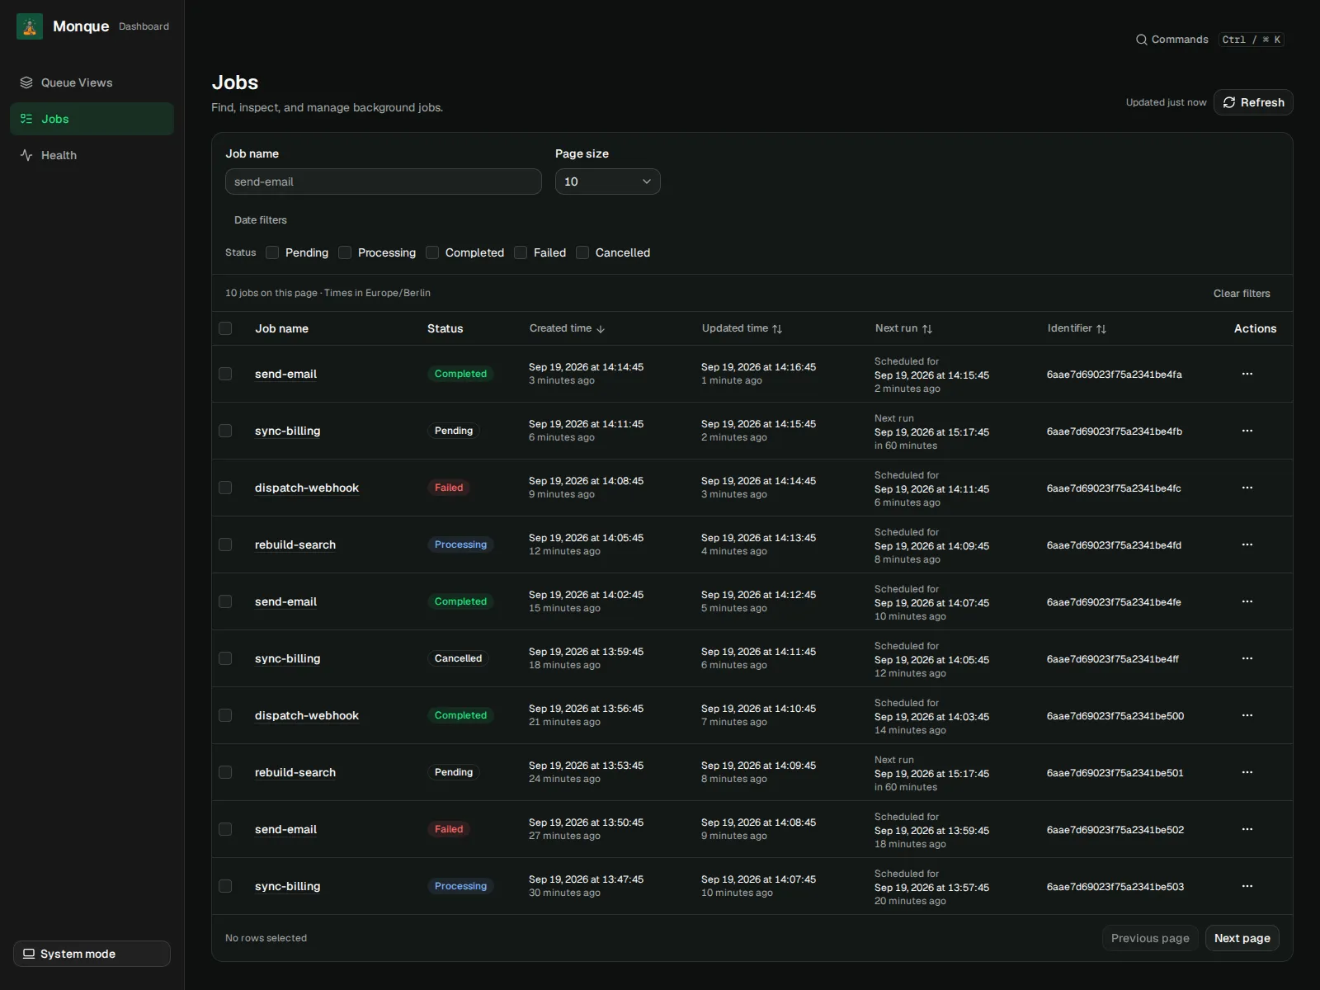This screenshot has height=990, width=1320.
Task: Open the System mode theme selector
Action: point(92,954)
